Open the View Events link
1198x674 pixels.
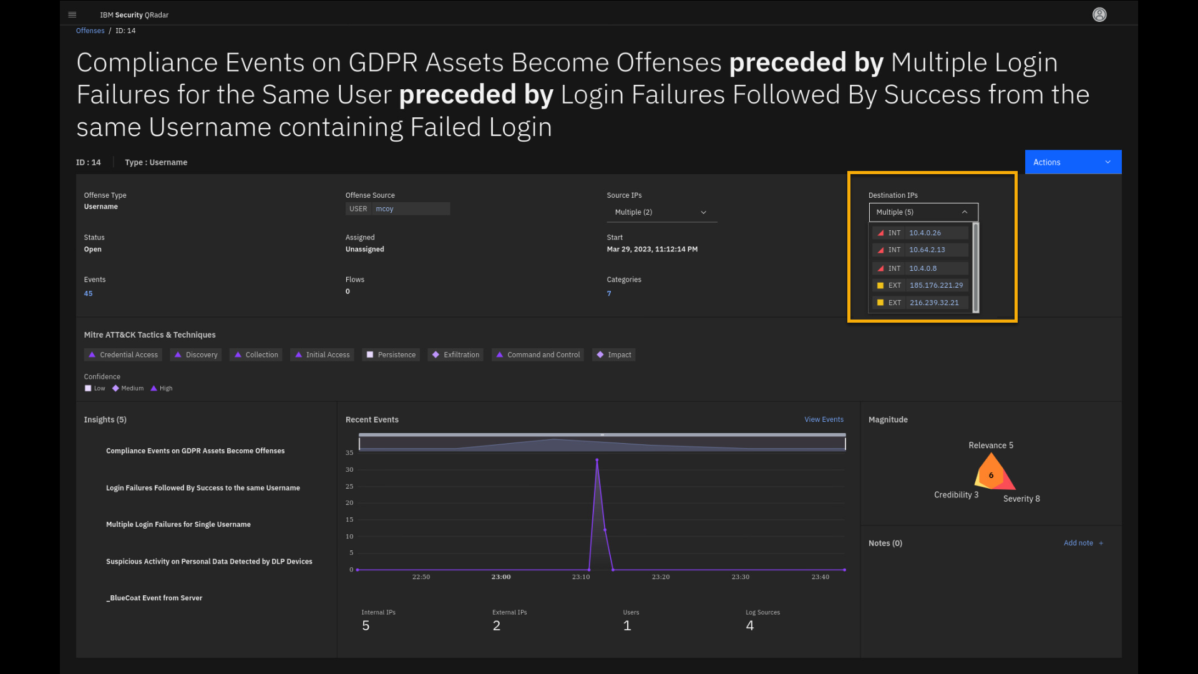tap(824, 419)
